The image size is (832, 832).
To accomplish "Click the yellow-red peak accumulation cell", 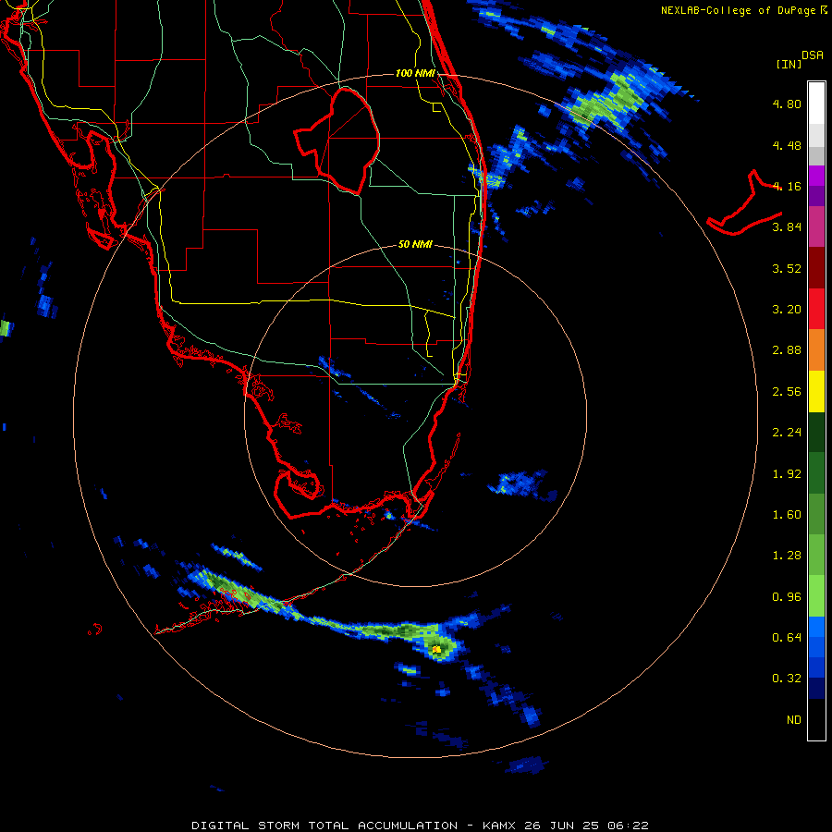I will pyautogui.click(x=436, y=649).
